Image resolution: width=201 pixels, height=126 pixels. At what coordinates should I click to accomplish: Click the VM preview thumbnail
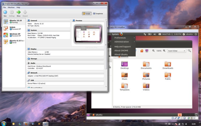pyautogui.click(x=88, y=34)
